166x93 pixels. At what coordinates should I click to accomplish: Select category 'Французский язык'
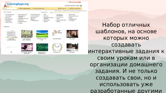(x=74, y=16)
